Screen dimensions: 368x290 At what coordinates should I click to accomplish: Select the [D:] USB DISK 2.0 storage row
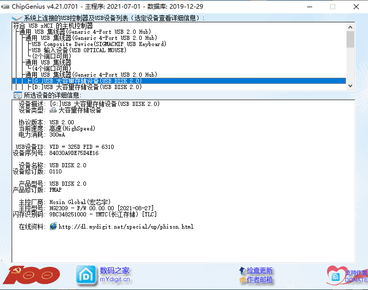point(87,87)
